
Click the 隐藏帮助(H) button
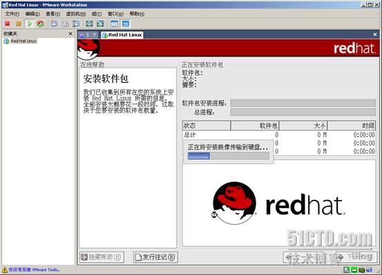click(102, 257)
